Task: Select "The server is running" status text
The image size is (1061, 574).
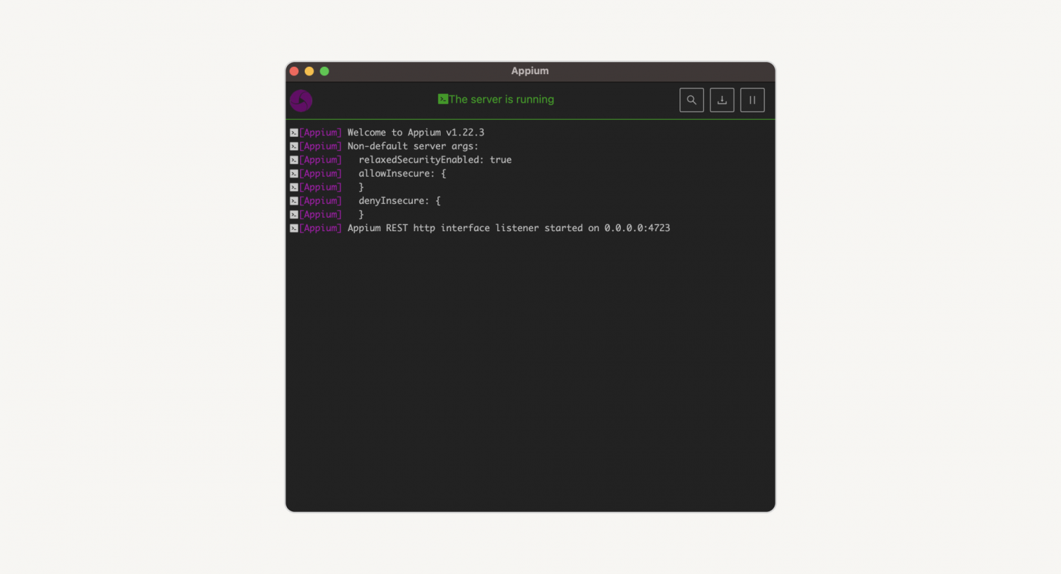Action: click(x=501, y=99)
